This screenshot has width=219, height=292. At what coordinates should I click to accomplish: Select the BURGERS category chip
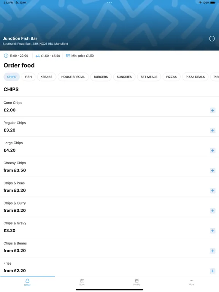[x=101, y=77]
